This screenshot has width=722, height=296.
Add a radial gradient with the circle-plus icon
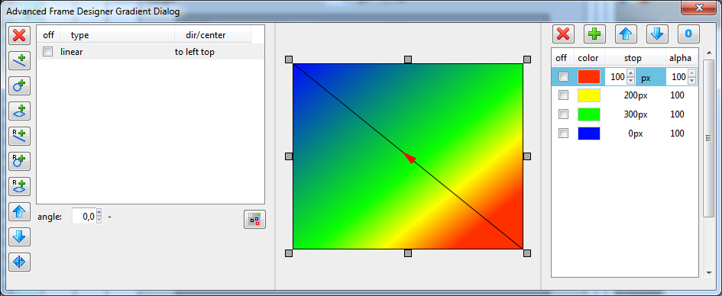(19, 85)
